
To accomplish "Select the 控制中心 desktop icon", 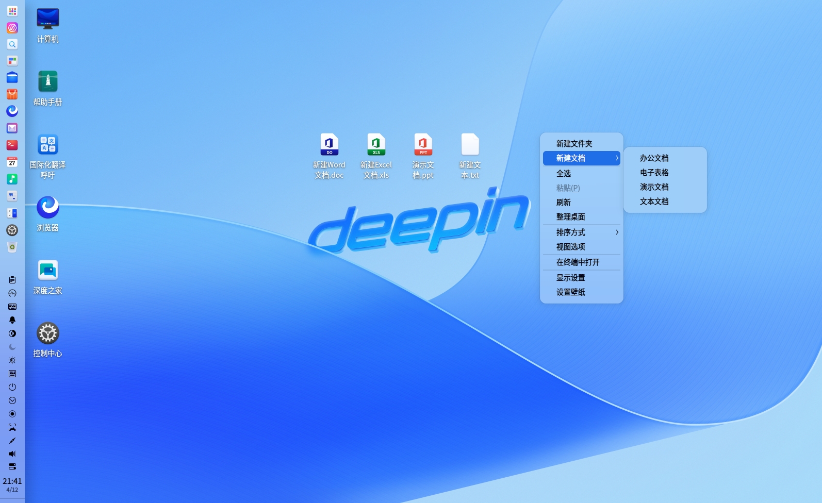I will pos(48,340).
